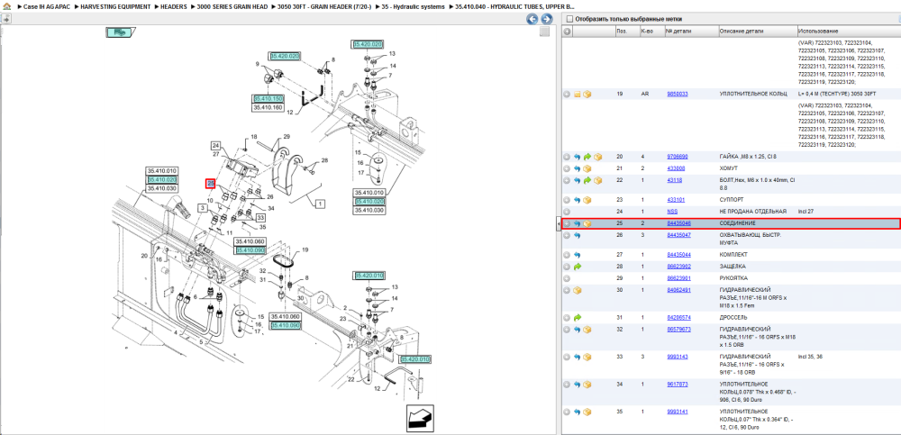Open part number 84206574 link

(678, 317)
